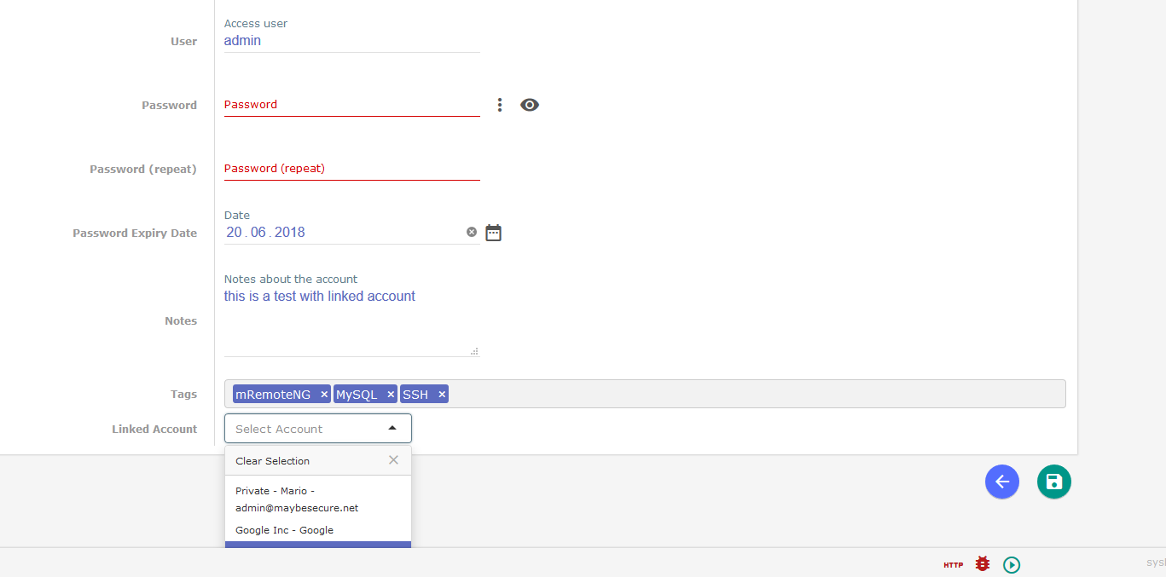This screenshot has height=577, width=1166.
Task: Select the Private - Mario linked account entry
Action: 295,499
